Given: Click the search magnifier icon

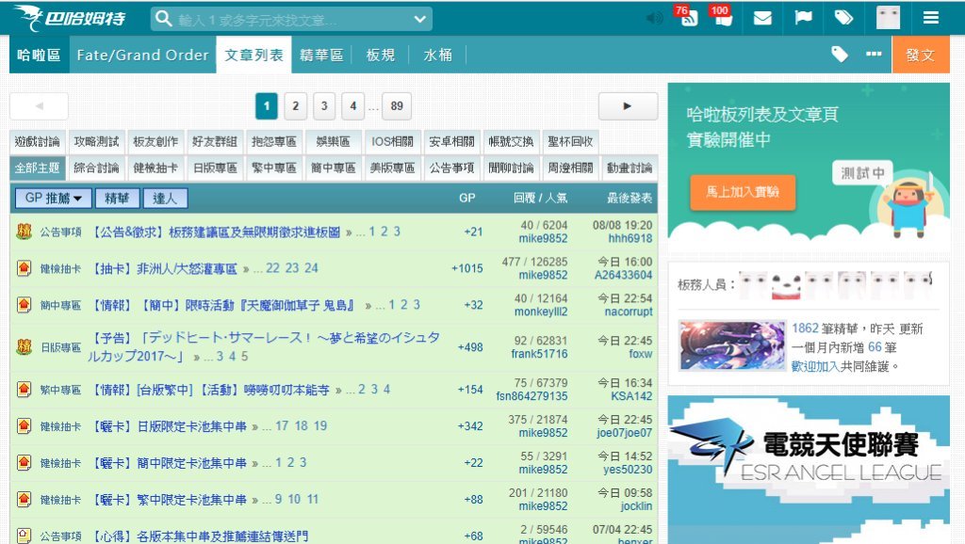Looking at the screenshot, I should coord(163,19).
